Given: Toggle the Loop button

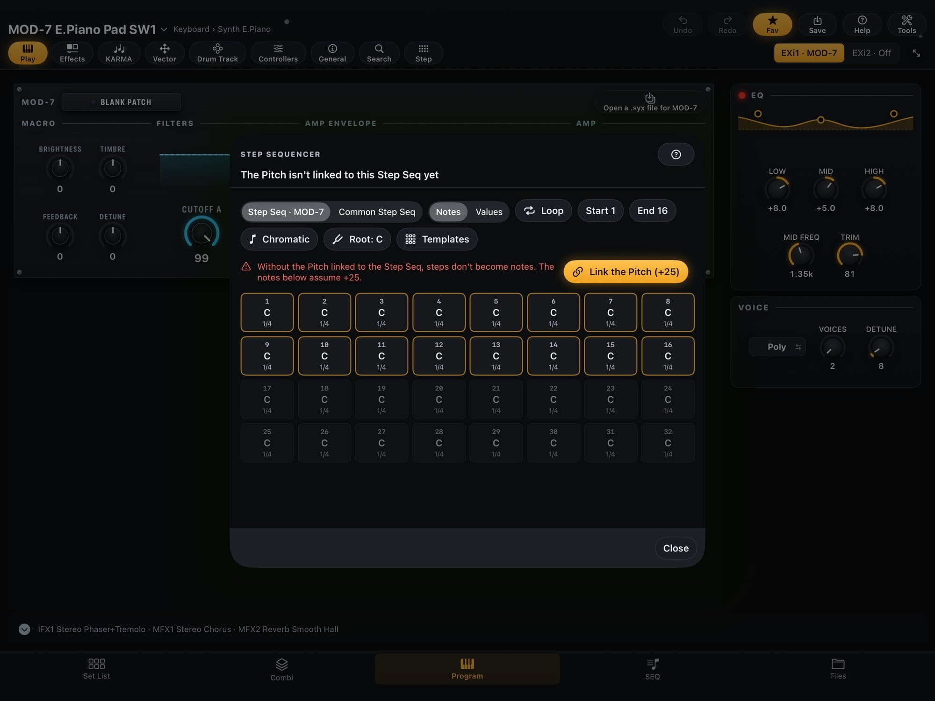Looking at the screenshot, I should 544,211.
